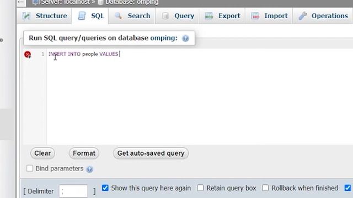Enable Rollback when finished checkbox
Image resolution: width=353 pixels, height=198 pixels.
click(x=265, y=188)
